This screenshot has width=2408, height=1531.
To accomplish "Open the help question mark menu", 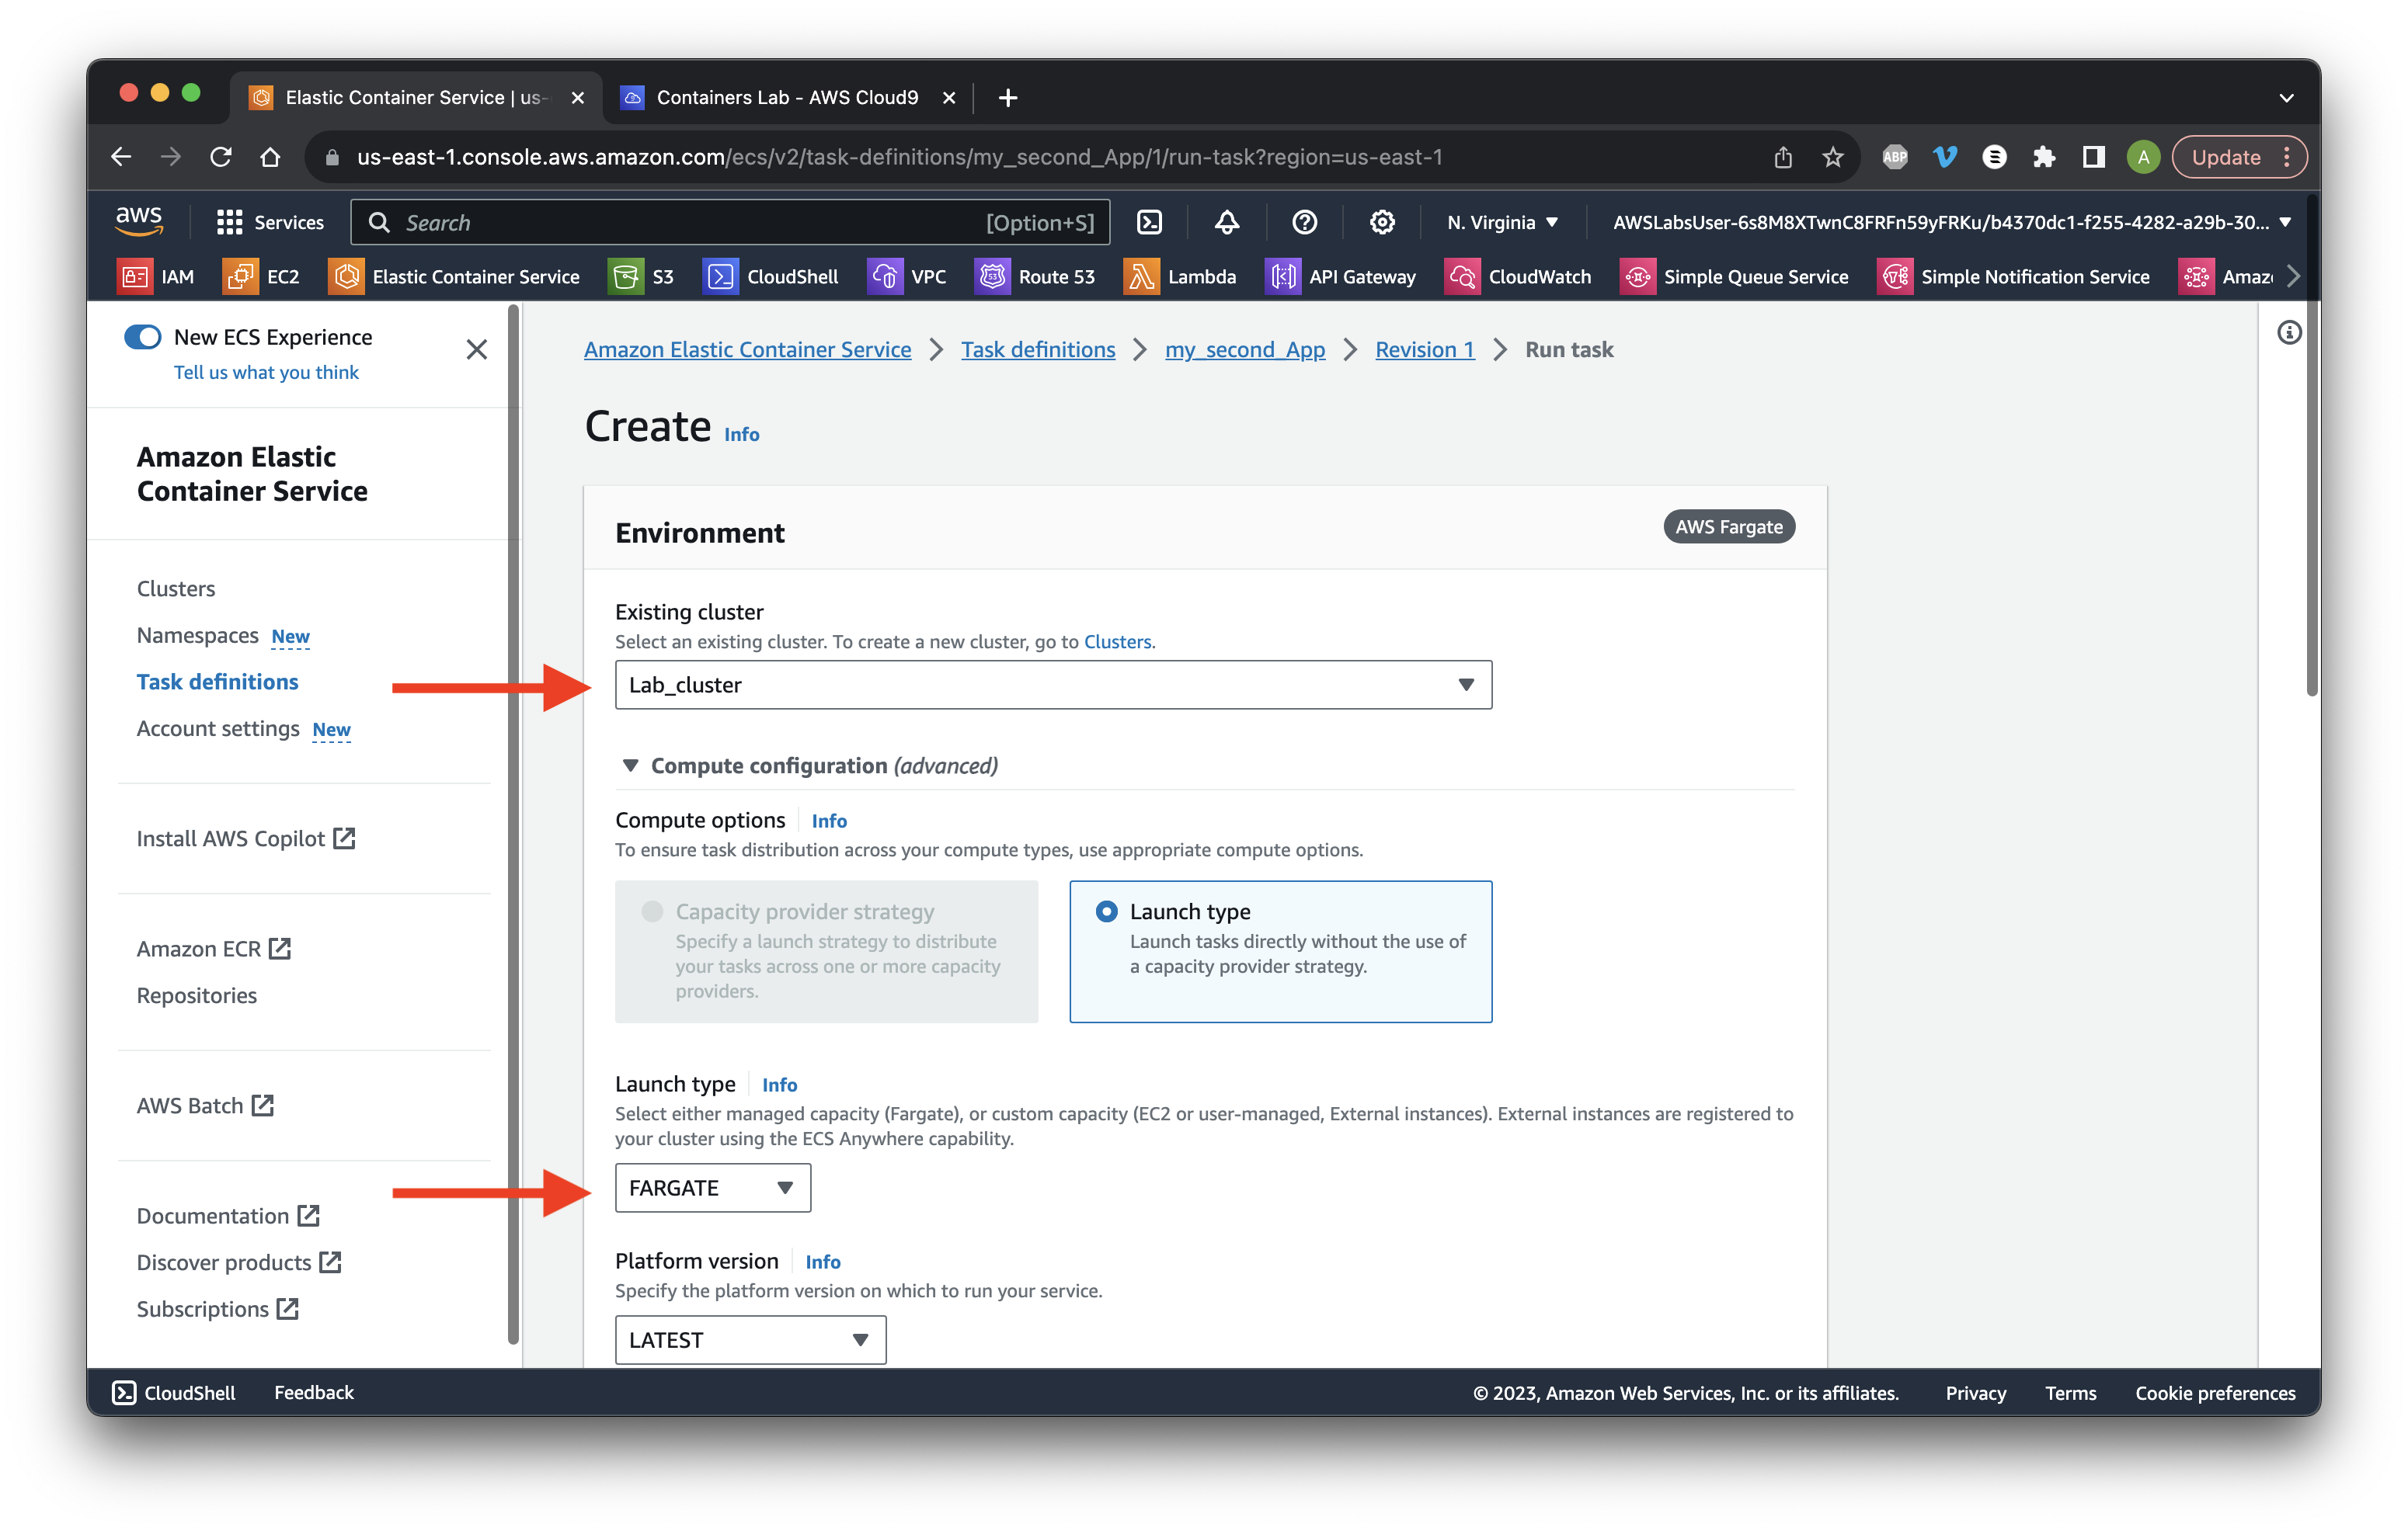I will pyautogui.click(x=1304, y=222).
